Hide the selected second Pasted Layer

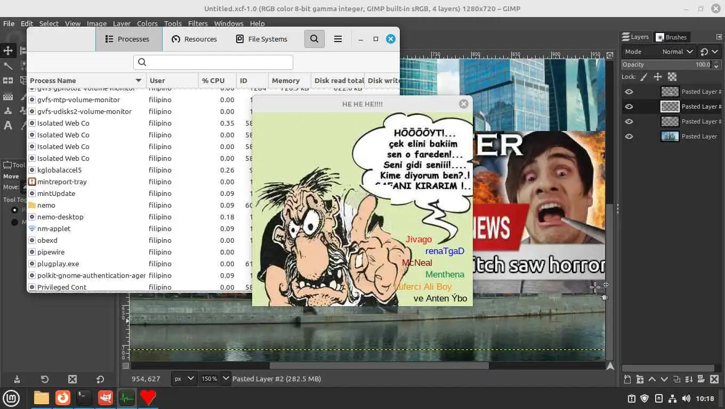pos(629,107)
